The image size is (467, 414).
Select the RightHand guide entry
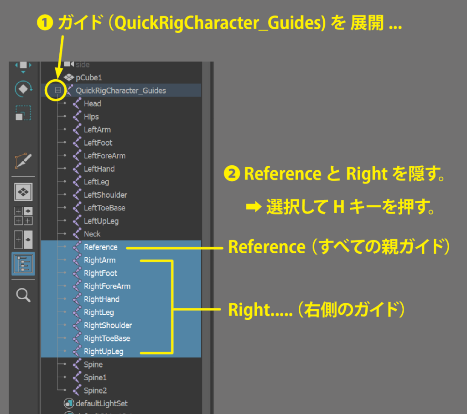pyautogui.click(x=101, y=299)
